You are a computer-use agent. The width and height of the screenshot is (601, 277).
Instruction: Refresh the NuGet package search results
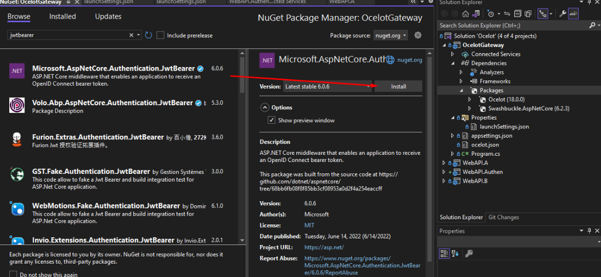[x=149, y=35]
